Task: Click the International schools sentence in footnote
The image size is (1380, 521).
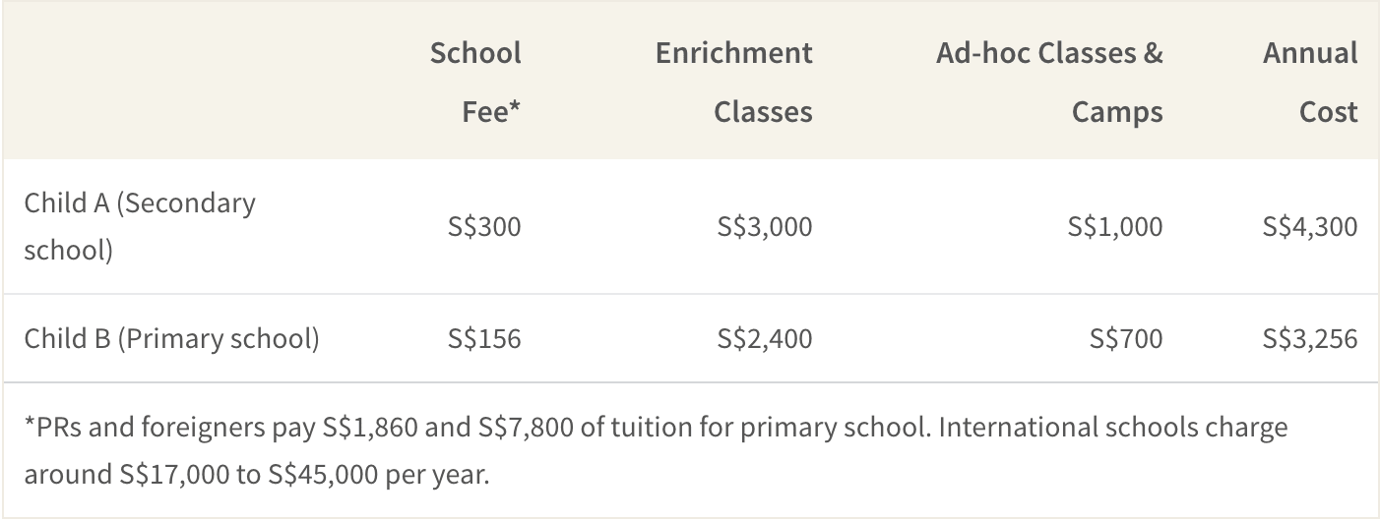Action: tap(657, 450)
